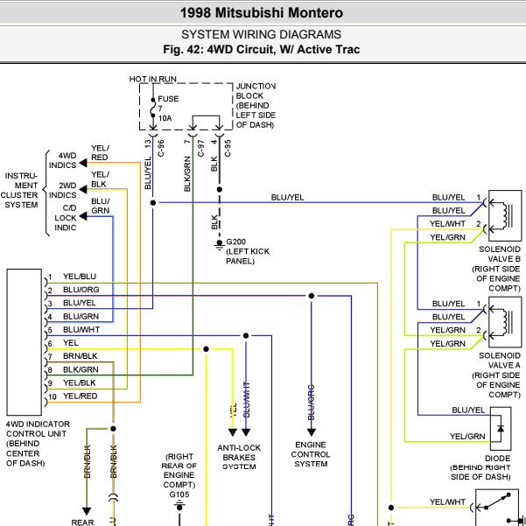526x526 pixels.
Task: Click the "ANTI-LOCK BRAKES SYSTEM" label
Action: 239,457
